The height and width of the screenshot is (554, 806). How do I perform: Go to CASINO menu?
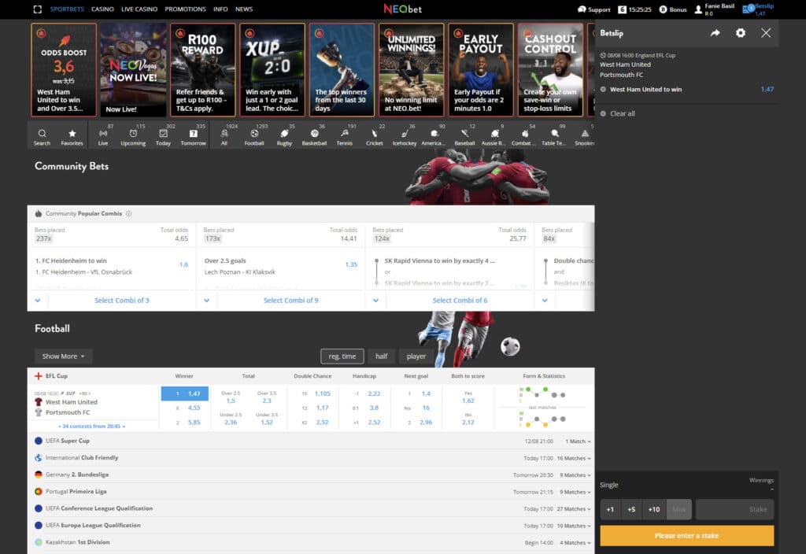[x=102, y=9]
